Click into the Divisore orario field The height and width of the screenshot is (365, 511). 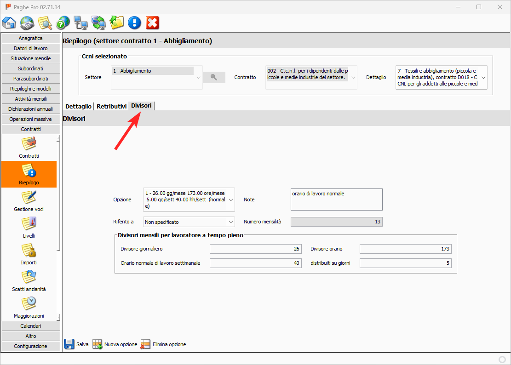coord(405,249)
